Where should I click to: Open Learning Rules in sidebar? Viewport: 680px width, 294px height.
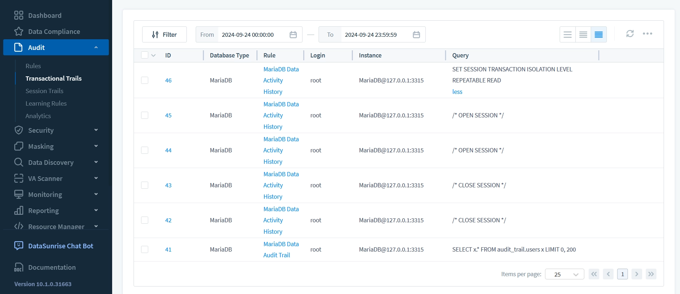click(46, 103)
